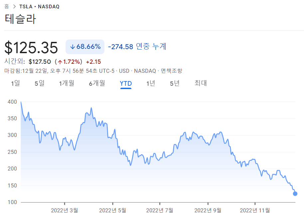Image resolution: width=304 pixels, height=218 pixels.
Task: Click the 350 y-axis value
Action: (x=12, y=118)
